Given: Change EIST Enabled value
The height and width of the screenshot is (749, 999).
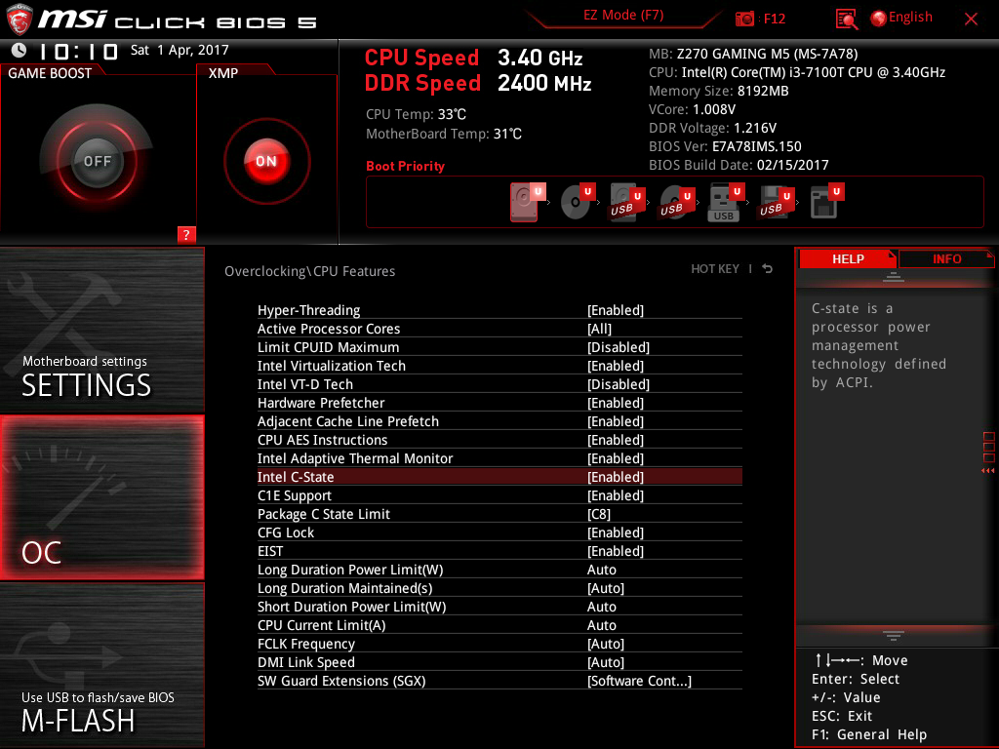Looking at the screenshot, I should point(616,550).
